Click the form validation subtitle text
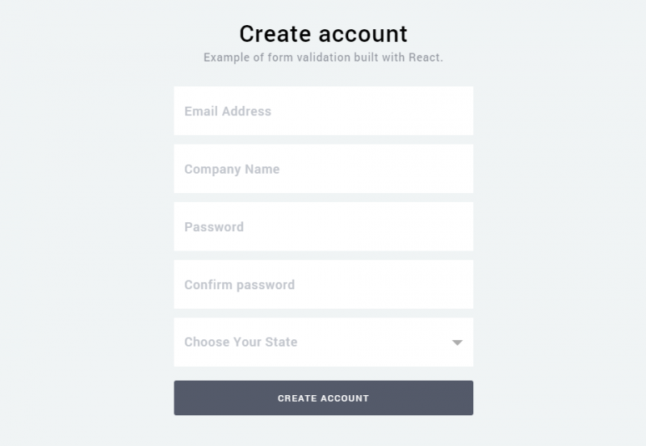 point(323,58)
